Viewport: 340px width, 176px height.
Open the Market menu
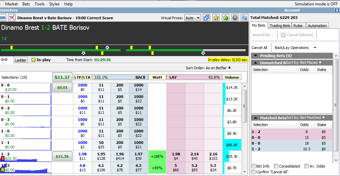(x=11, y=4)
